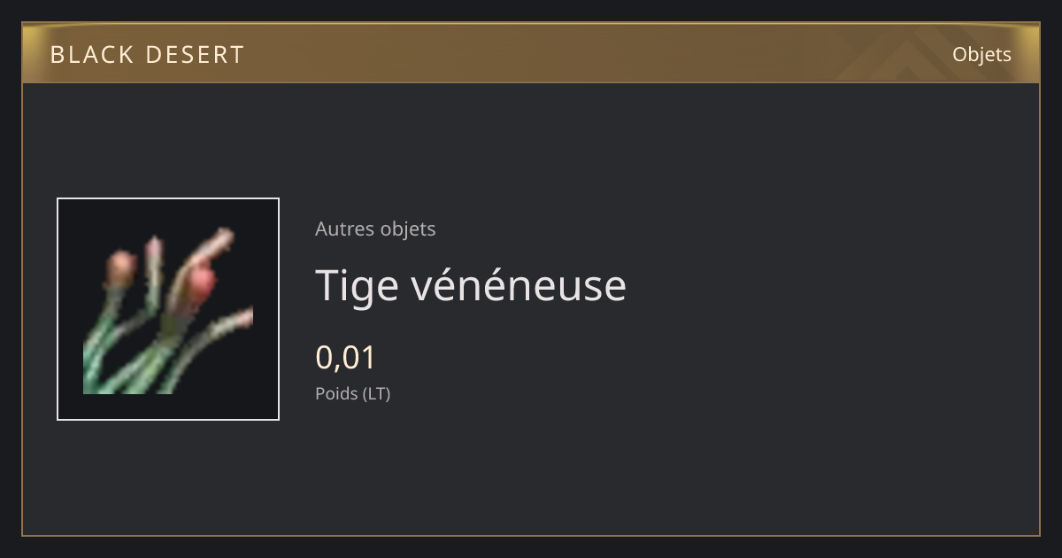1062x558 pixels.
Task: Click the Tige vénéneuse item name
Action: pyautogui.click(x=471, y=285)
